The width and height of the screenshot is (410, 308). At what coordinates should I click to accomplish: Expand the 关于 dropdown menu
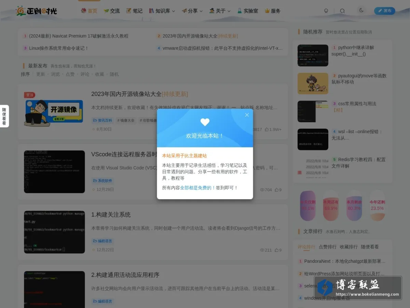coord(220,11)
